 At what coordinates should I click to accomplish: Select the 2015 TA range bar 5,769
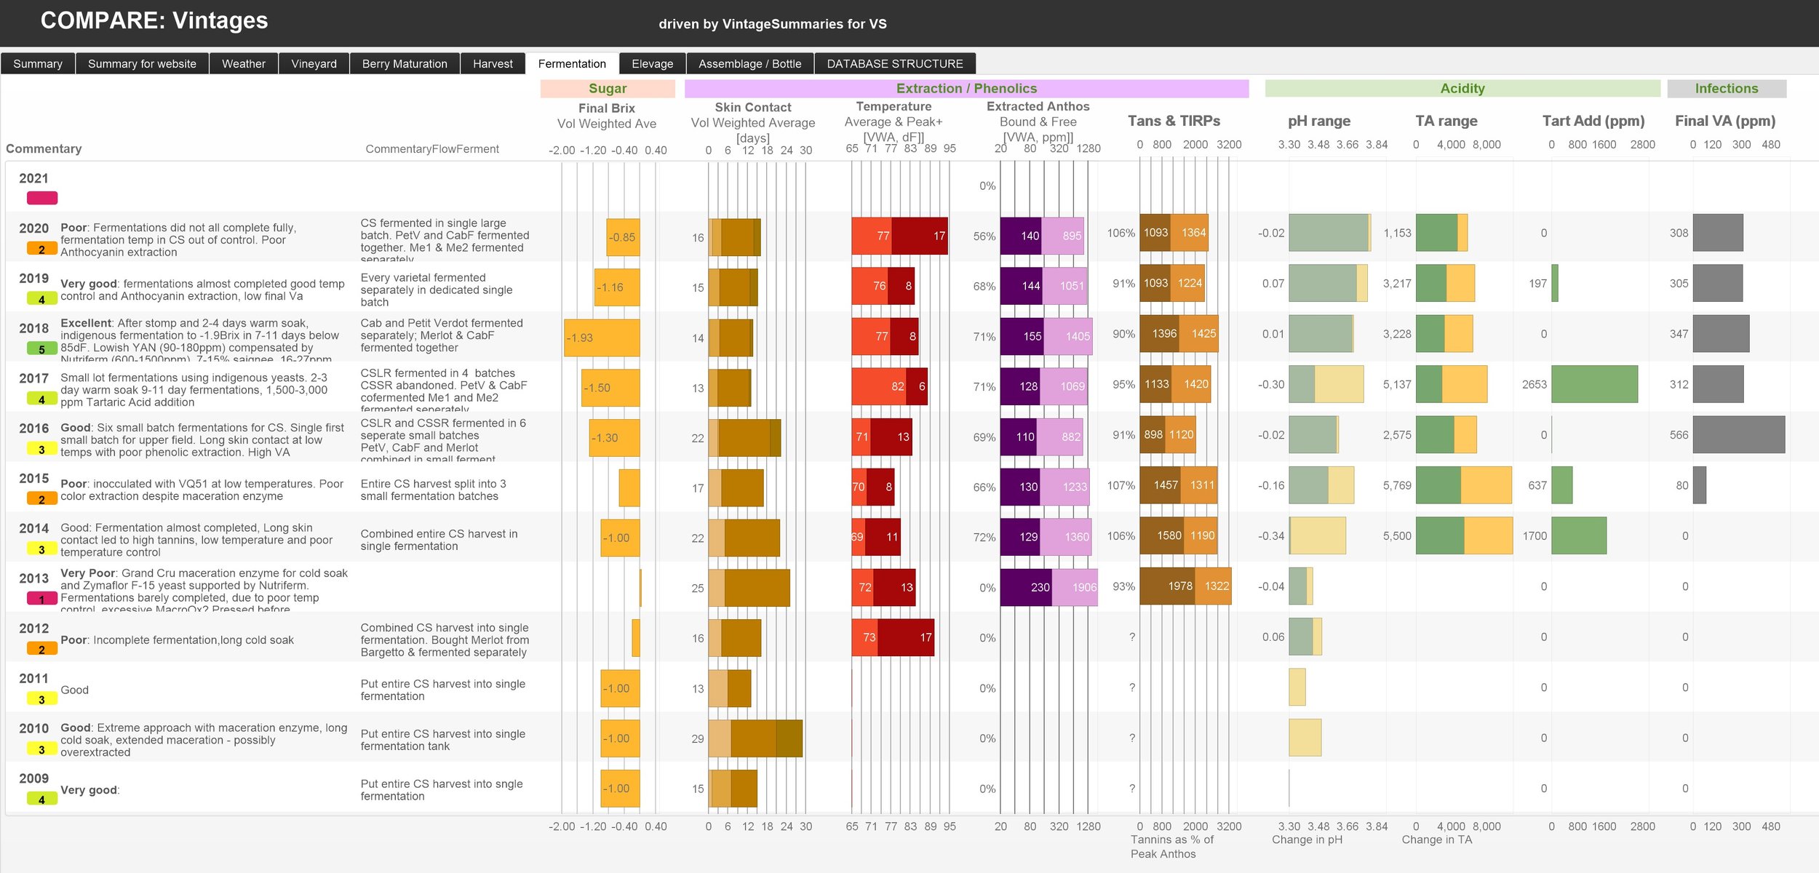pos(1464,485)
